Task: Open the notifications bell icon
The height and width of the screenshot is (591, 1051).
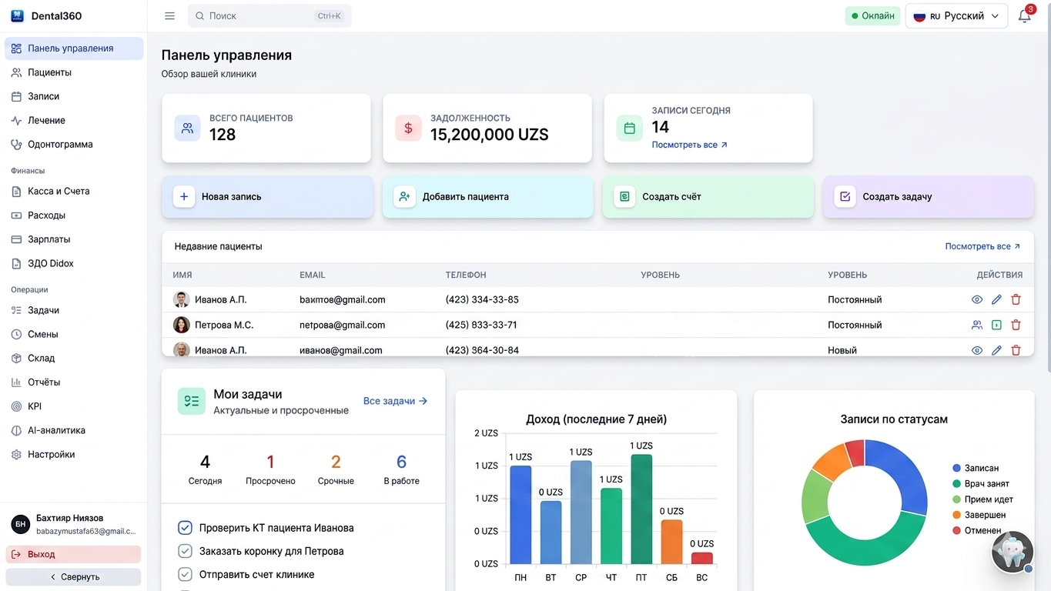Action: point(1024,16)
